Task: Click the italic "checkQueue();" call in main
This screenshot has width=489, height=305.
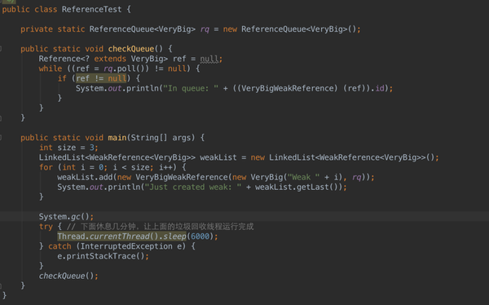Action: (68, 276)
